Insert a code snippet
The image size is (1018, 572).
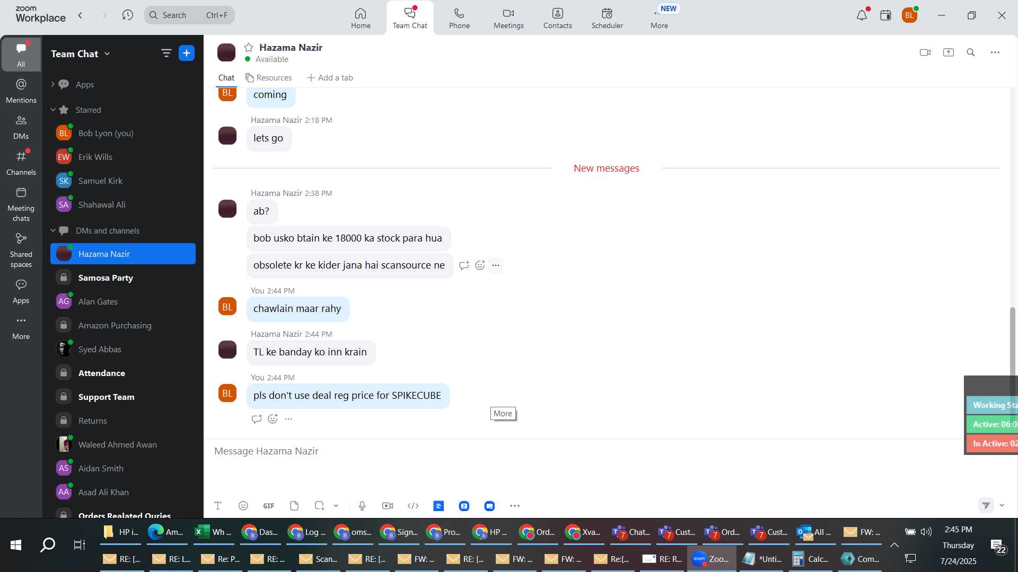coord(413,506)
